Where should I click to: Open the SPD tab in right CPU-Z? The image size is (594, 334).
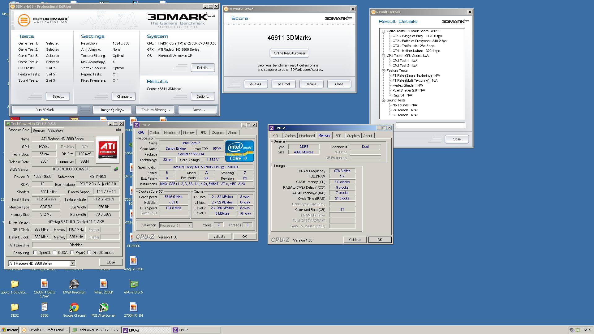338,136
